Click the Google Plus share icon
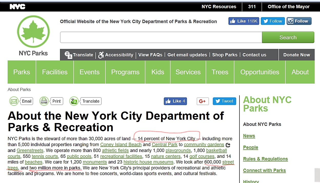Image resolution: width=320 pixels, height=183 pixels. coord(203,101)
